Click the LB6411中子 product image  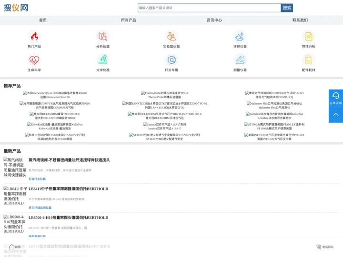coord(15,196)
